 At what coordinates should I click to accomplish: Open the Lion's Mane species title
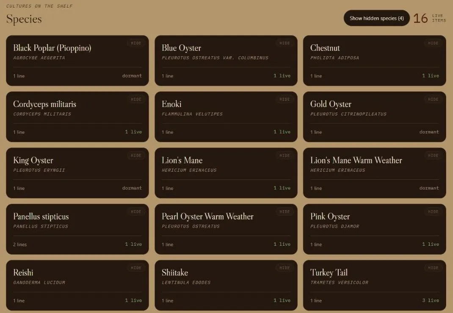click(x=182, y=160)
